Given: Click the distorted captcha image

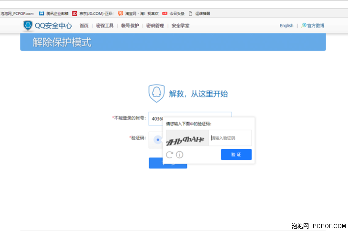Looking at the screenshot, I should tap(187, 138).
